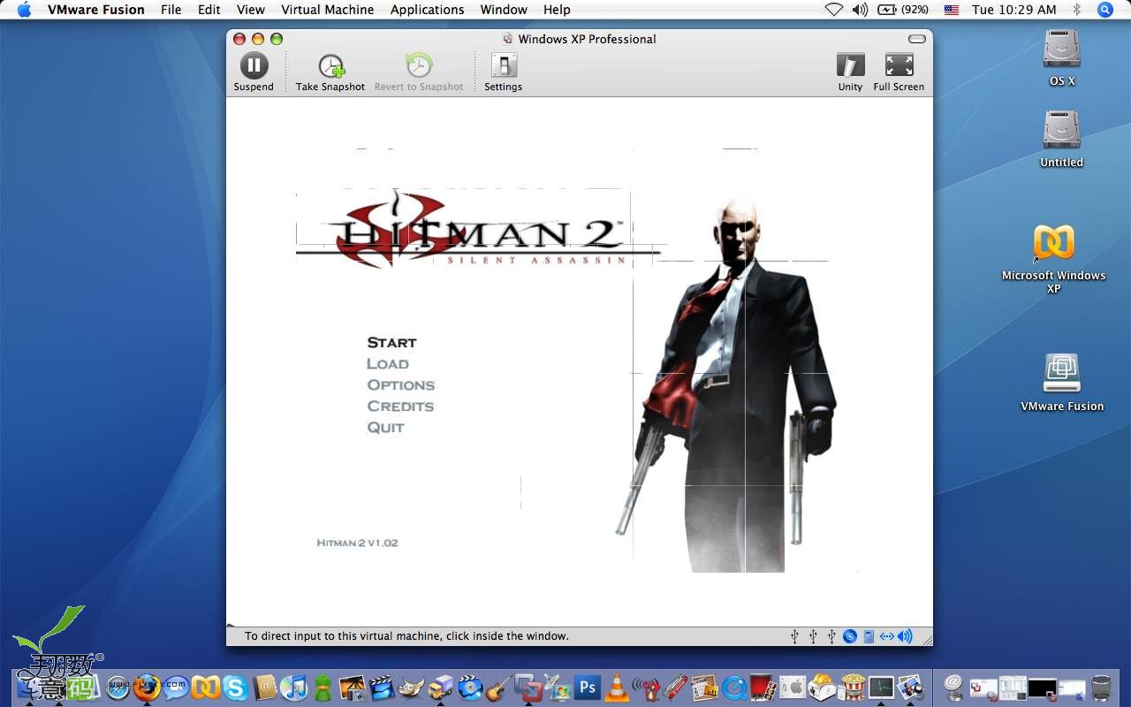The width and height of the screenshot is (1131, 707).
Task: Open the Help menu
Action: 557,10
